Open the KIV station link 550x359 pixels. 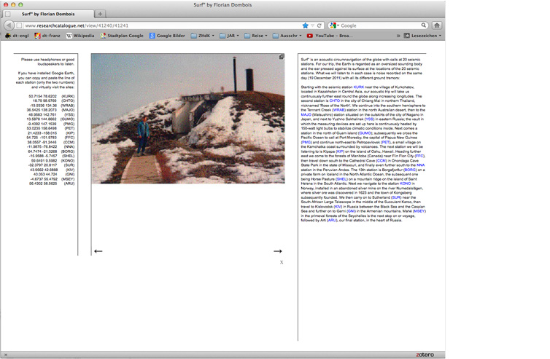point(338,207)
